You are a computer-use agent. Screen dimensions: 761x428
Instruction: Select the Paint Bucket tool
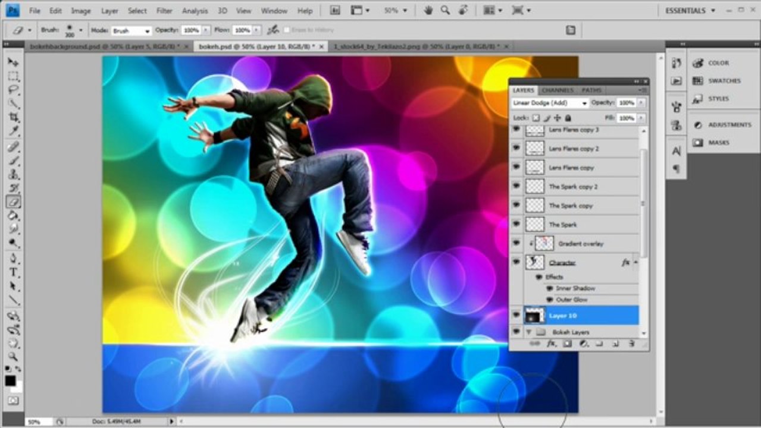pyautogui.click(x=12, y=216)
